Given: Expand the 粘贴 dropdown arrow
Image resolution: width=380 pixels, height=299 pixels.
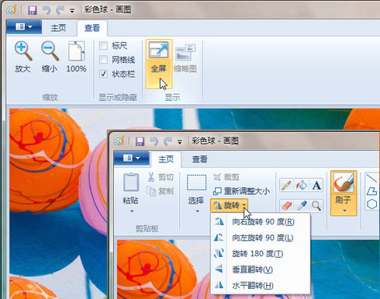Looking at the screenshot, I should [132, 211].
